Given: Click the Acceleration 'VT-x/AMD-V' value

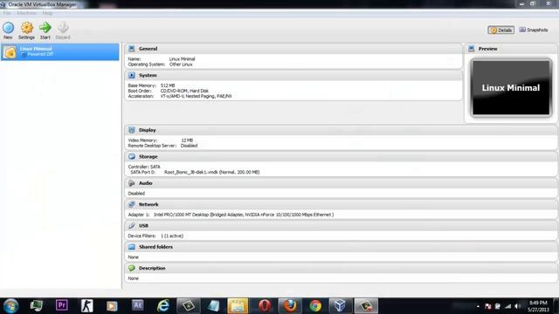Looking at the screenshot, I should (x=196, y=97).
